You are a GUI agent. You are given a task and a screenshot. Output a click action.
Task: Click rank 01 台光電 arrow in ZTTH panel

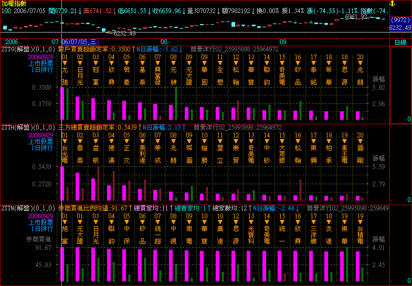click(x=65, y=141)
